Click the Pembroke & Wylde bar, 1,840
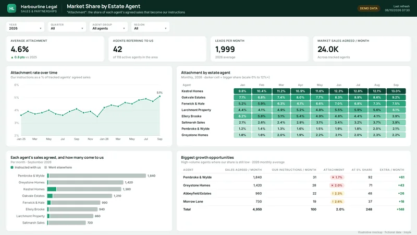Image resolution: width=417 pixels, height=235 pixels. [x=96, y=176]
